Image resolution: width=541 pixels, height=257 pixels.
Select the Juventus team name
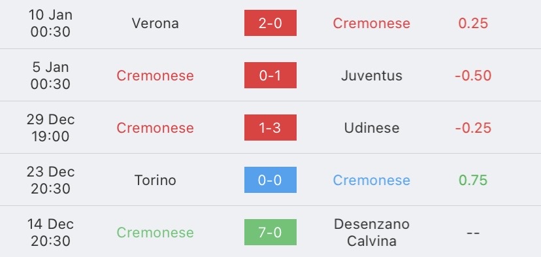[x=372, y=75]
